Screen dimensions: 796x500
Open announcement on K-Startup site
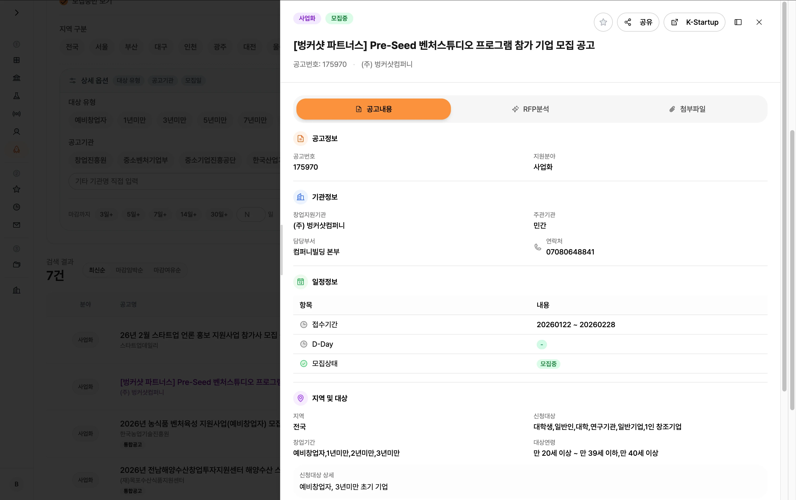pyautogui.click(x=694, y=22)
